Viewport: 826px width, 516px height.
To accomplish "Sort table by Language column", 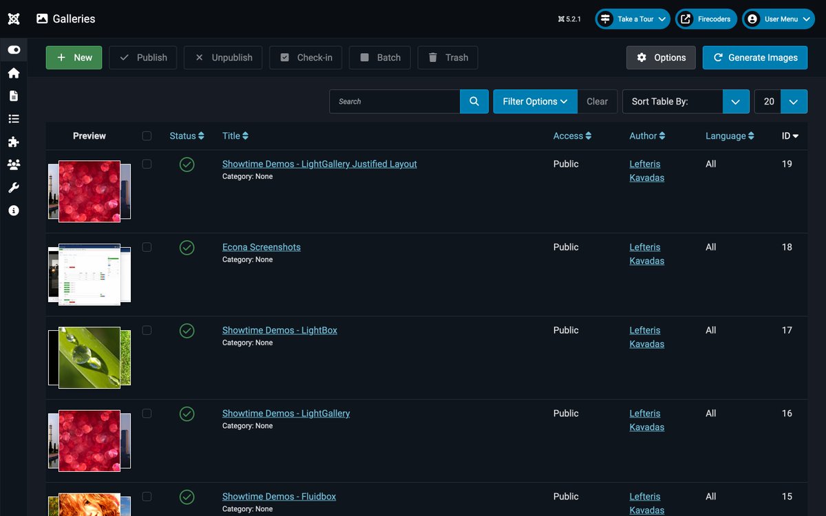I will tap(730, 136).
